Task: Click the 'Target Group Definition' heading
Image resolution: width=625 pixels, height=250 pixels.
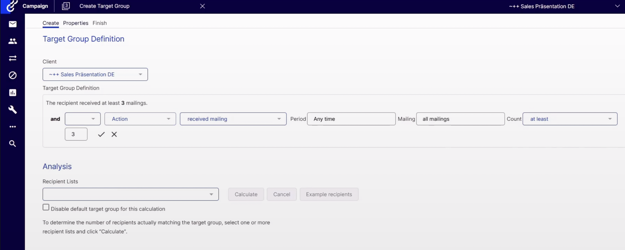Action: [84, 39]
